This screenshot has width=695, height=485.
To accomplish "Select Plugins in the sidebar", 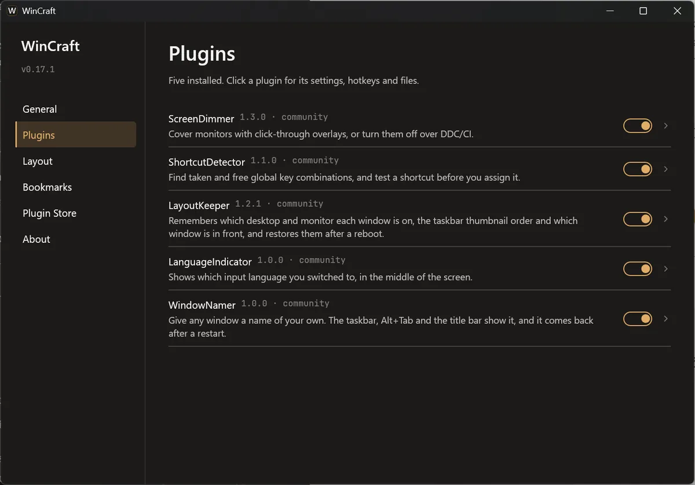I will (76, 135).
